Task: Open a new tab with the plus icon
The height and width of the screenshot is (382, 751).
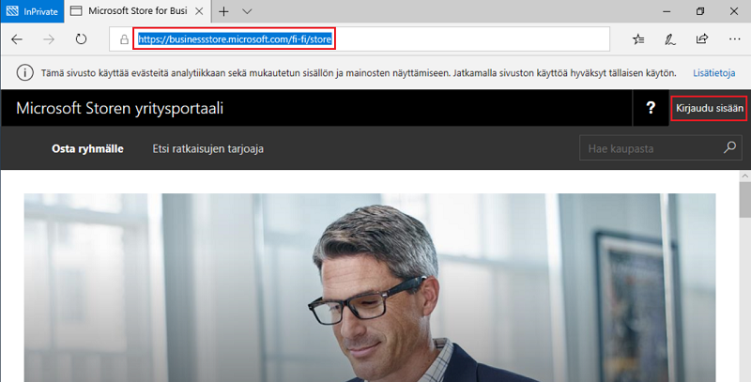Action: 223,11
